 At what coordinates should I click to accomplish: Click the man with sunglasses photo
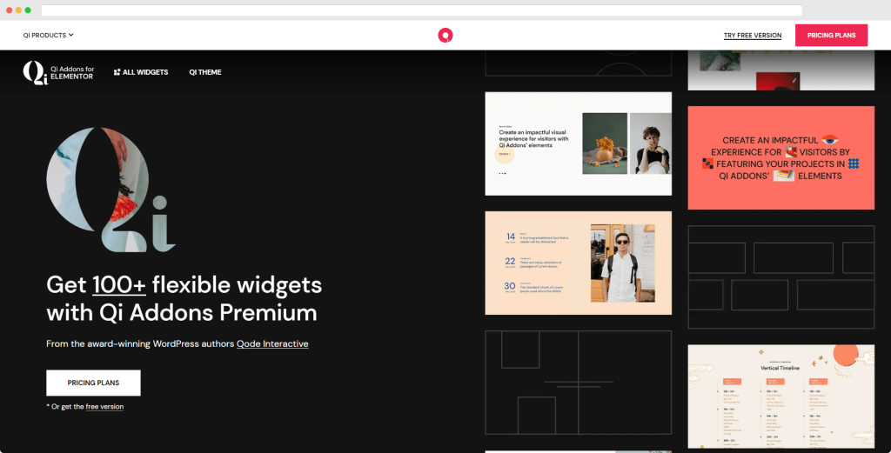(x=623, y=263)
